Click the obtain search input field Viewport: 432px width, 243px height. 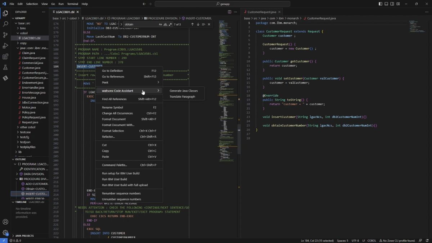[140, 24]
